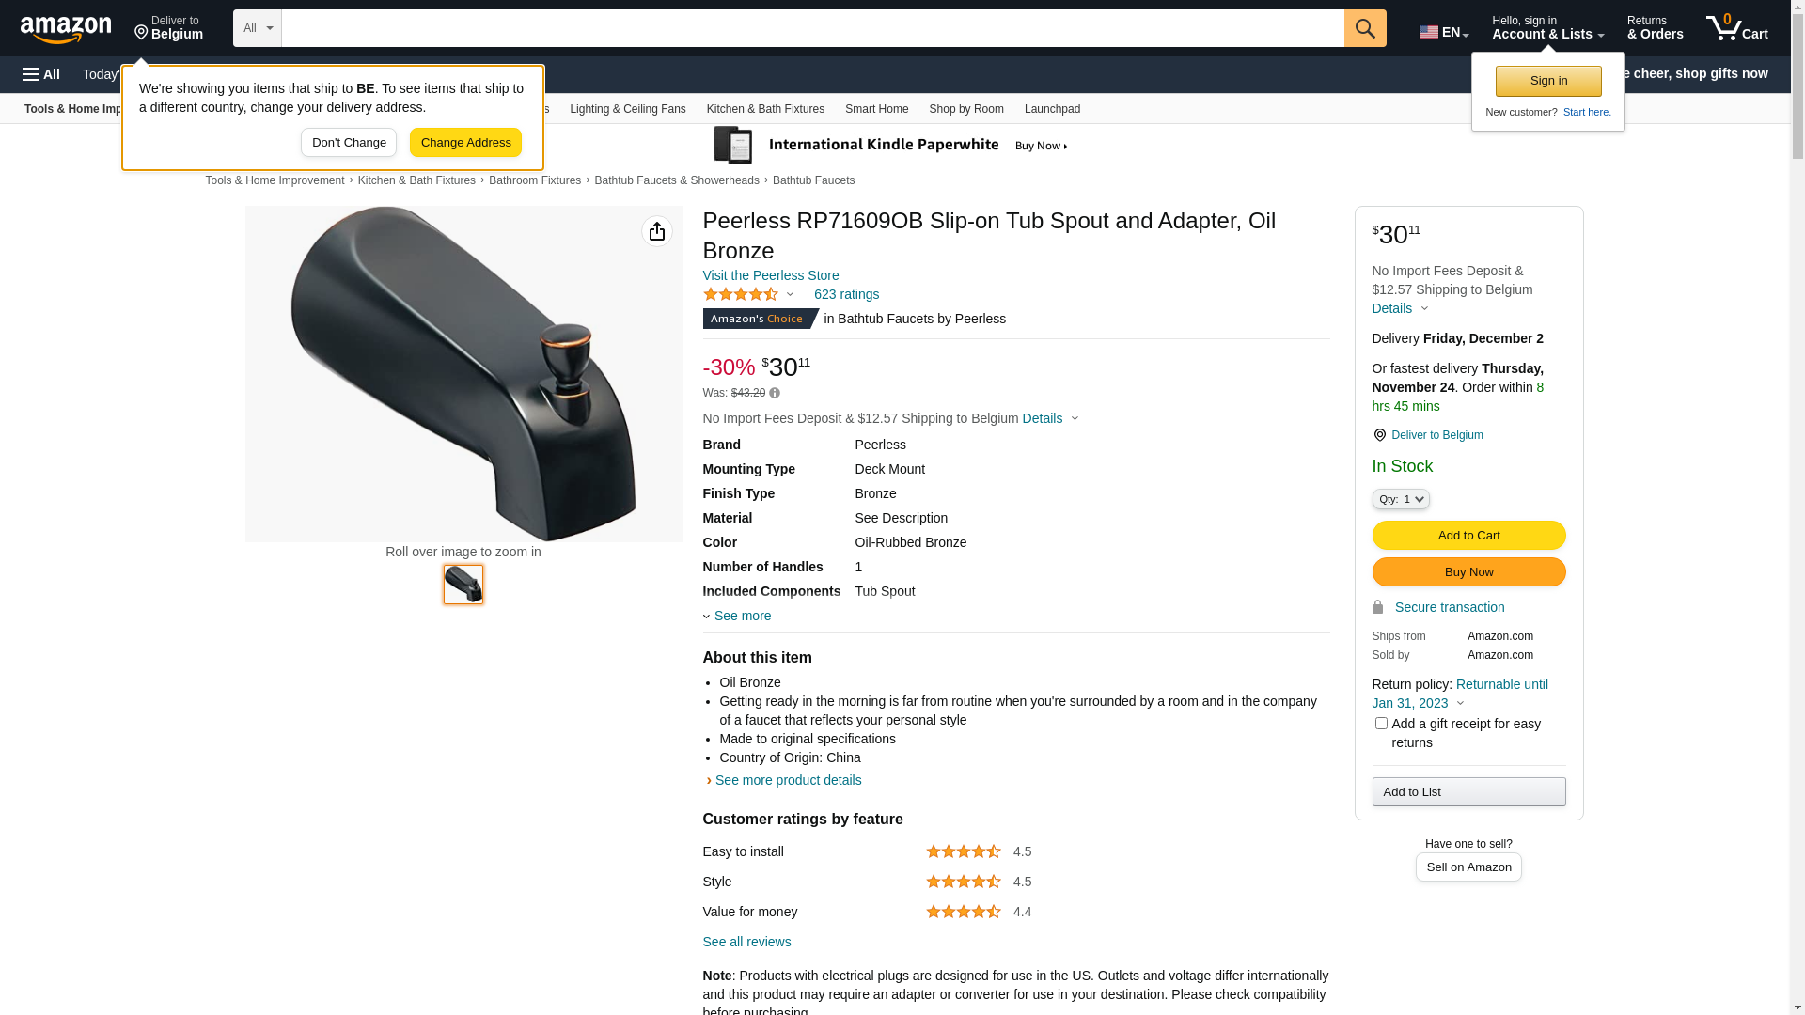
Task: Click in the search input field
Action: click(x=812, y=28)
